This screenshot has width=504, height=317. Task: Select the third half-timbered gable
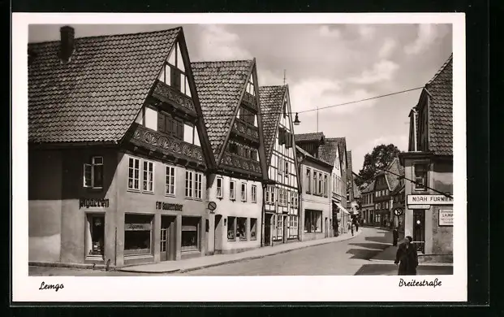(x=280, y=135)
